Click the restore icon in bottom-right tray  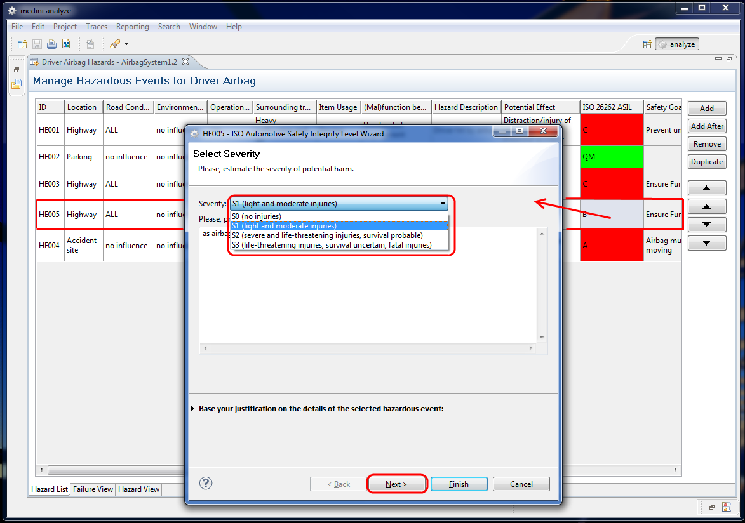tap(712, 507)
